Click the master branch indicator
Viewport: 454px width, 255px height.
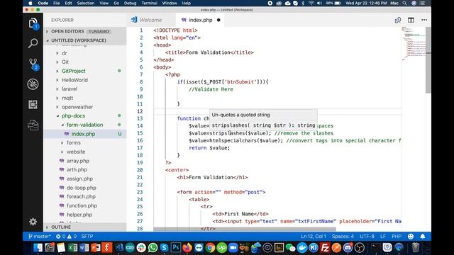40,236
